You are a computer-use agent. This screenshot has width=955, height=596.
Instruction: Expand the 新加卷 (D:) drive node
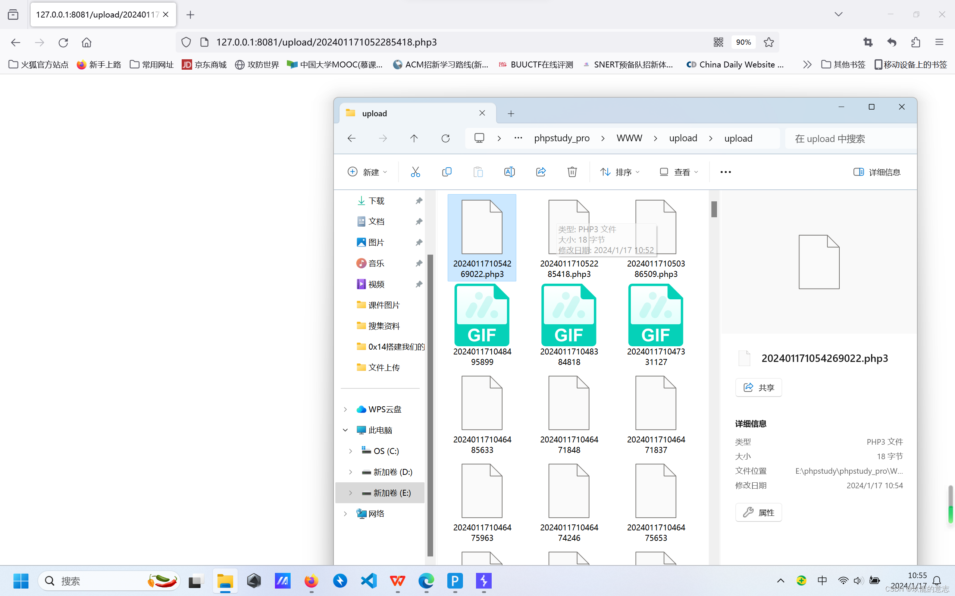click(x=350, y=472)
